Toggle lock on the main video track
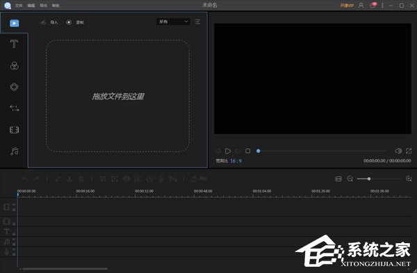 14,210
